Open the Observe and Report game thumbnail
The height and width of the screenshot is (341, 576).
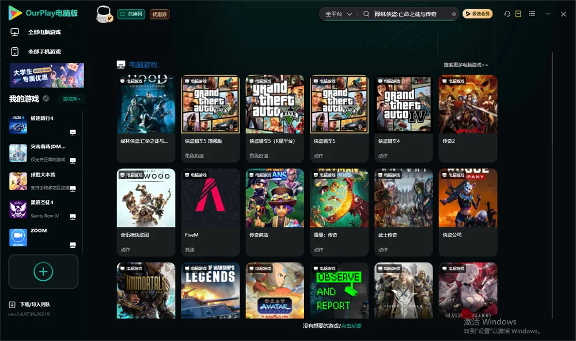[x=339, y=290]
